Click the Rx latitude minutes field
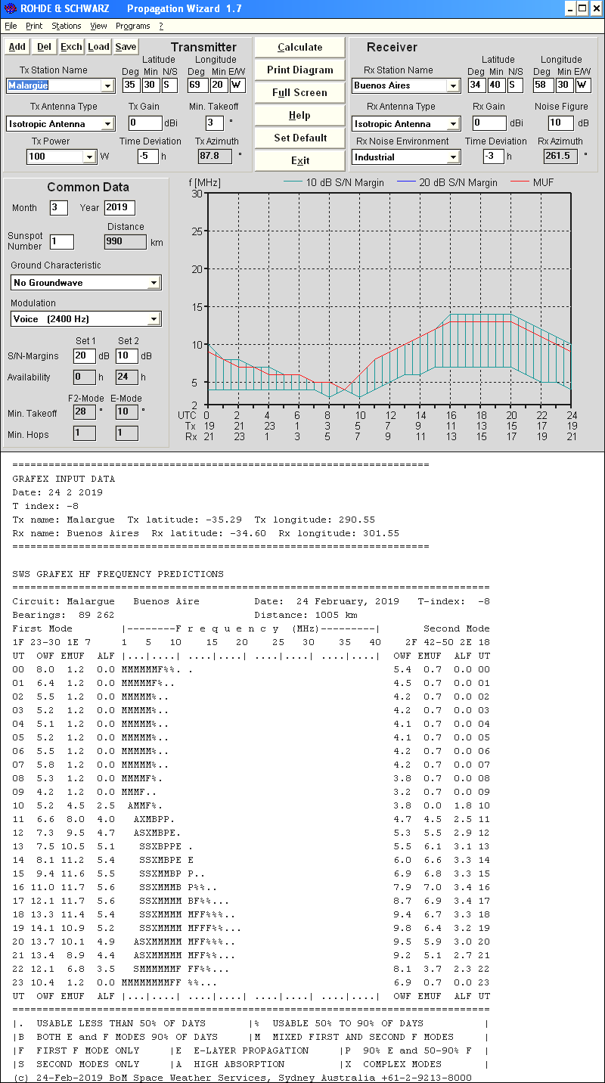Screen dimensions: 605x1083 496,85
